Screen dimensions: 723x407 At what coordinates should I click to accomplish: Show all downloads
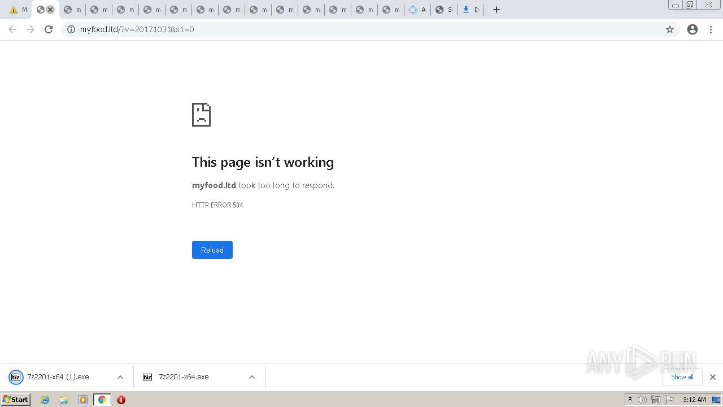point(682,377)
